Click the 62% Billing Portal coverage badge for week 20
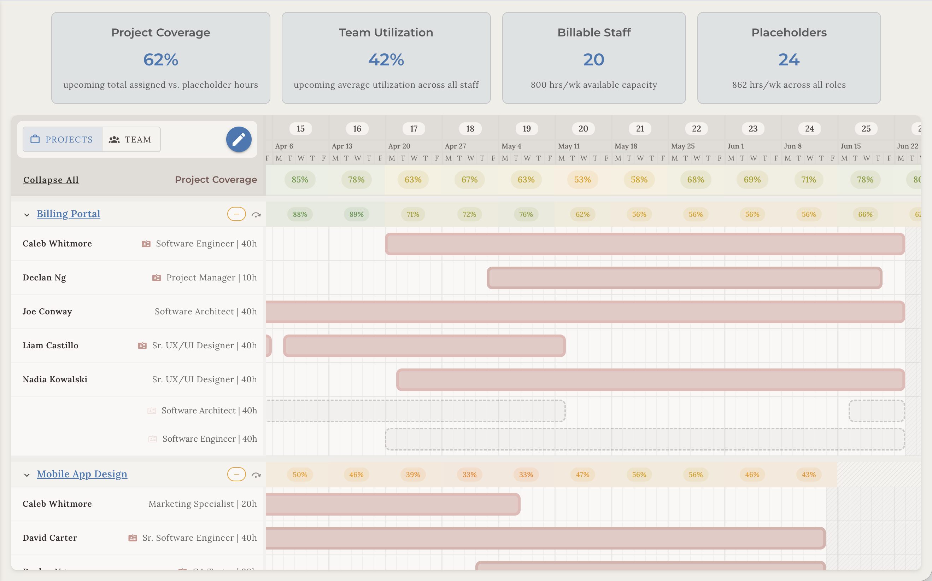The width and height of the screenshot is (932, 581). coord(582,214)
